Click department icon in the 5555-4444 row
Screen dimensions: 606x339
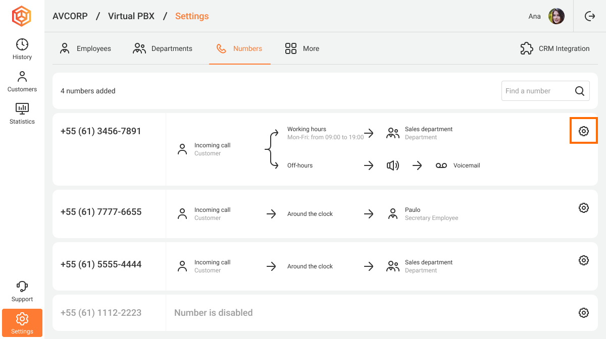(x=393, y=266)
